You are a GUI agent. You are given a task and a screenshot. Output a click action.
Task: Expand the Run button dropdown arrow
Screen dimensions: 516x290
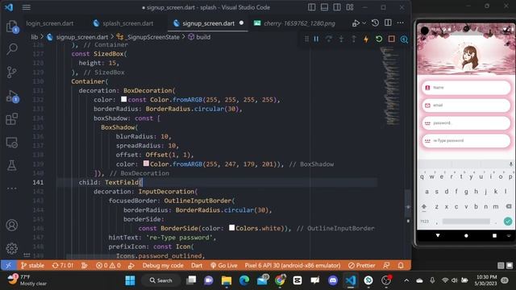[x=364, y=23]
